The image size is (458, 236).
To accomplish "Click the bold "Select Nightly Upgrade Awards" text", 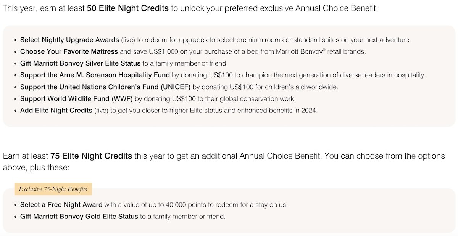I will tap(69, 40).
